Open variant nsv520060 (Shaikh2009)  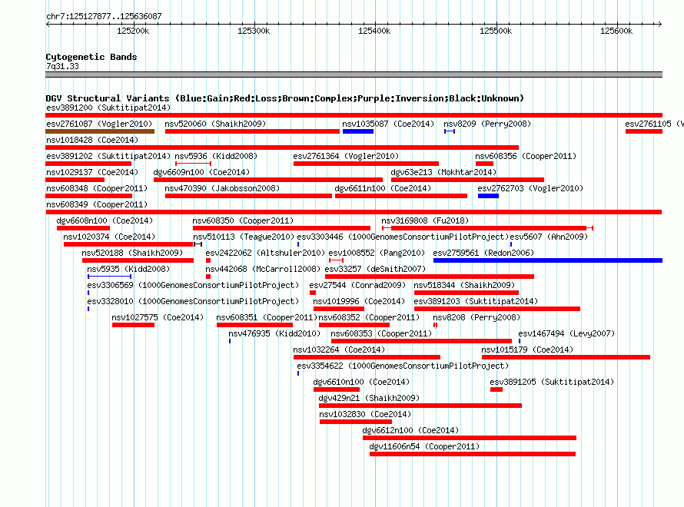(215, 124)
